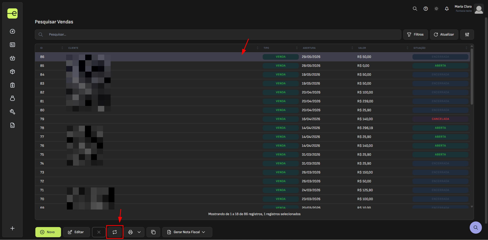Image resolution: width=488 pixels, height=240 pixels.
Task: Click the 16/04/2026 date cell
Action: click(x=311, y=119)
